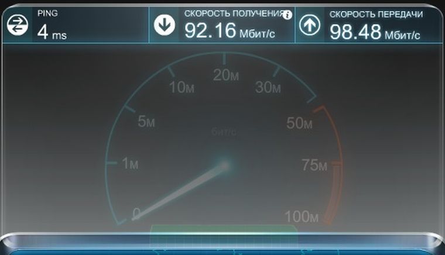This screenshot has height=255, width=445.
Task: Click the upload speed up-arrow icon
Action: click(310, 25)
